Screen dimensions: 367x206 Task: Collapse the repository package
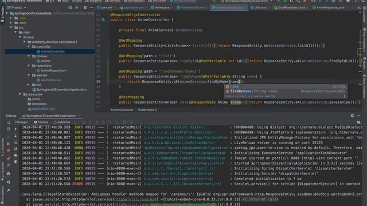coord(29,66)
